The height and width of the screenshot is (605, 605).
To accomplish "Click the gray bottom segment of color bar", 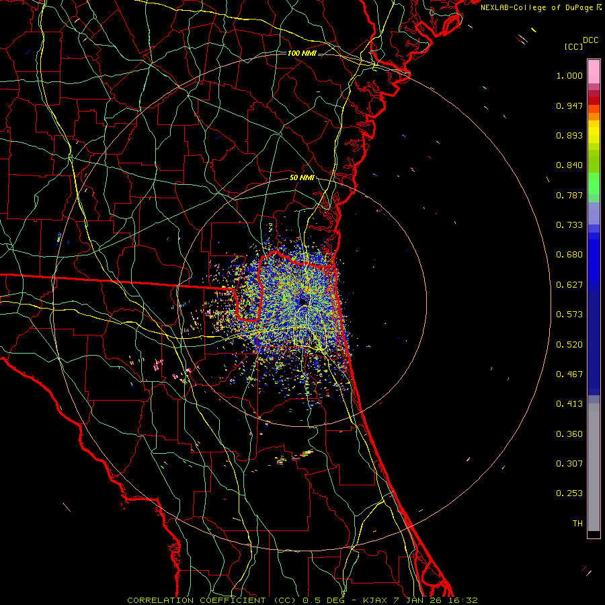I will click(594, 467).
